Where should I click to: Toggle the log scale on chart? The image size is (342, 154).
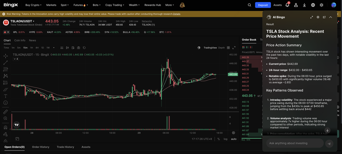point(226,139)
